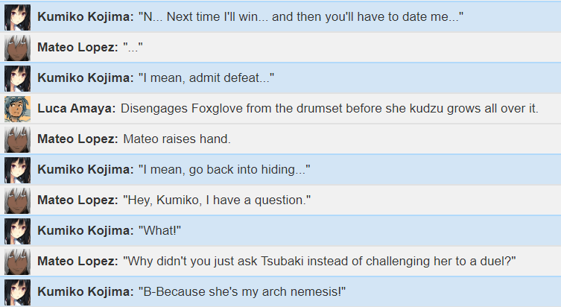Image resolution: width=561 pixels, height=307 pixels.
Task: Click Kumiko's avatar on the "arch nemesis" message
Action: point(18,292)
